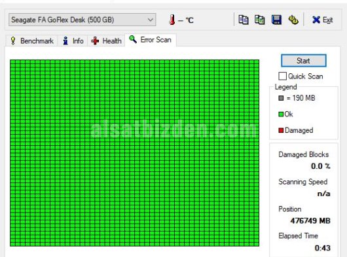Click the Exit button label

[327, 20]
